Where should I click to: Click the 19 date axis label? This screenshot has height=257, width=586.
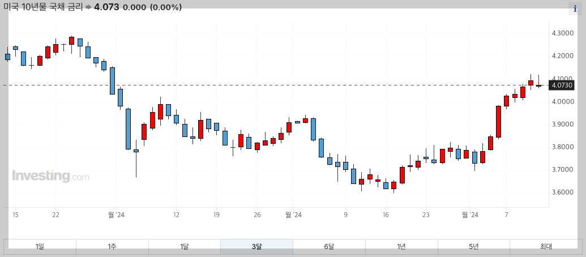pos(216,215)
